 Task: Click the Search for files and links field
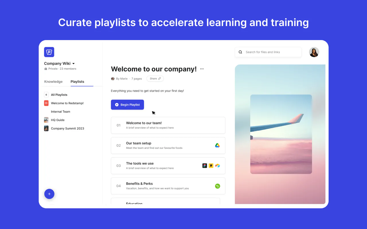pyautogui.click(x=263, y=52)
